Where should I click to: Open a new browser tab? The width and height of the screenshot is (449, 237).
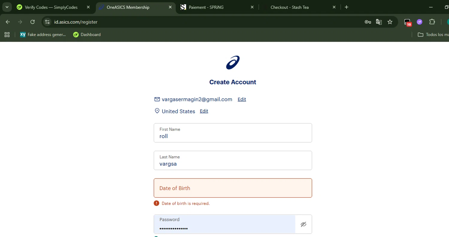[347, 7]
